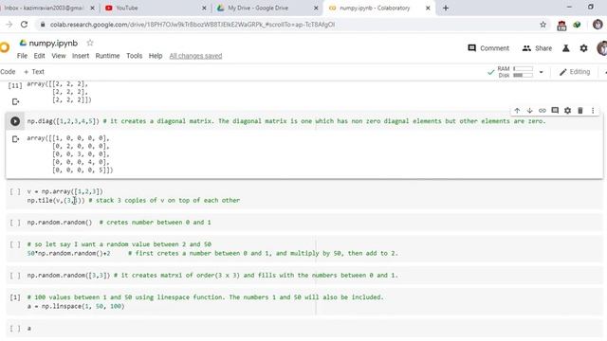Click the All changes saved link
The image size is (607, 341).
click(x=195, y=56)
